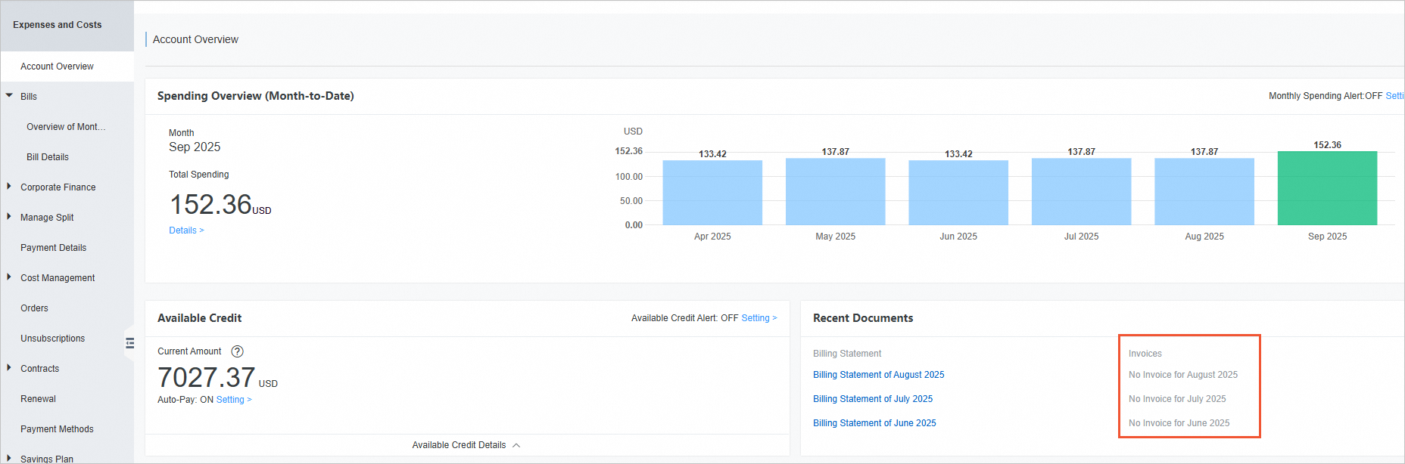Collapse Available Credit Details chevron
This screenshot has height=464, width=1405.
click(516, 445)
